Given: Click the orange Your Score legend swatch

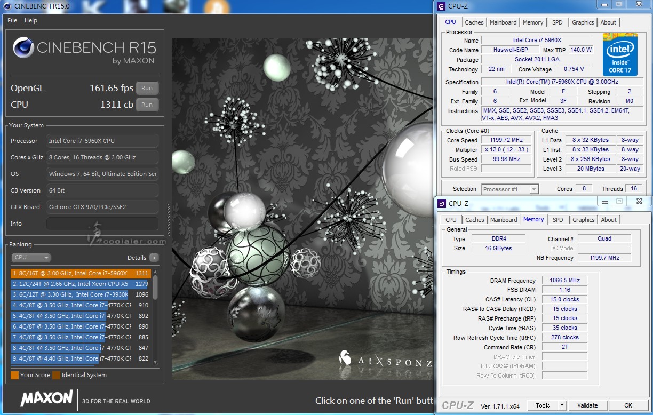Looking at the screenshot, I should tap(14, 375).
